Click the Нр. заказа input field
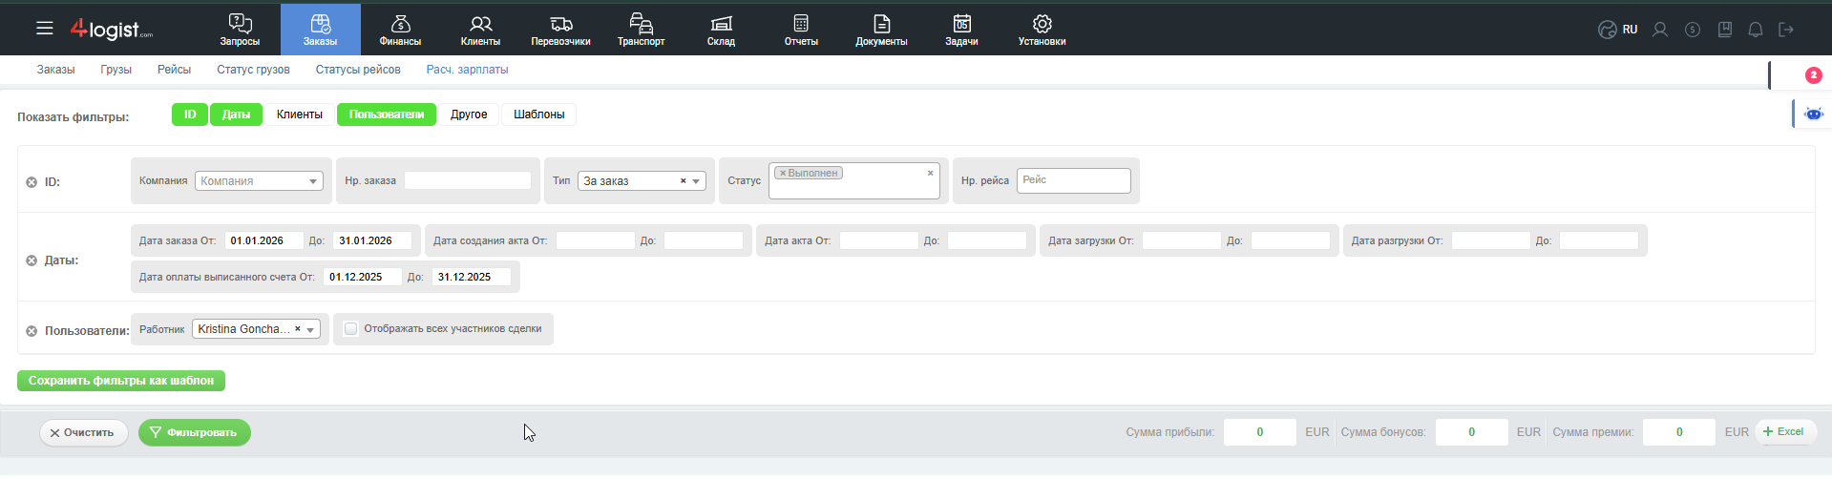 pos(467,180)
